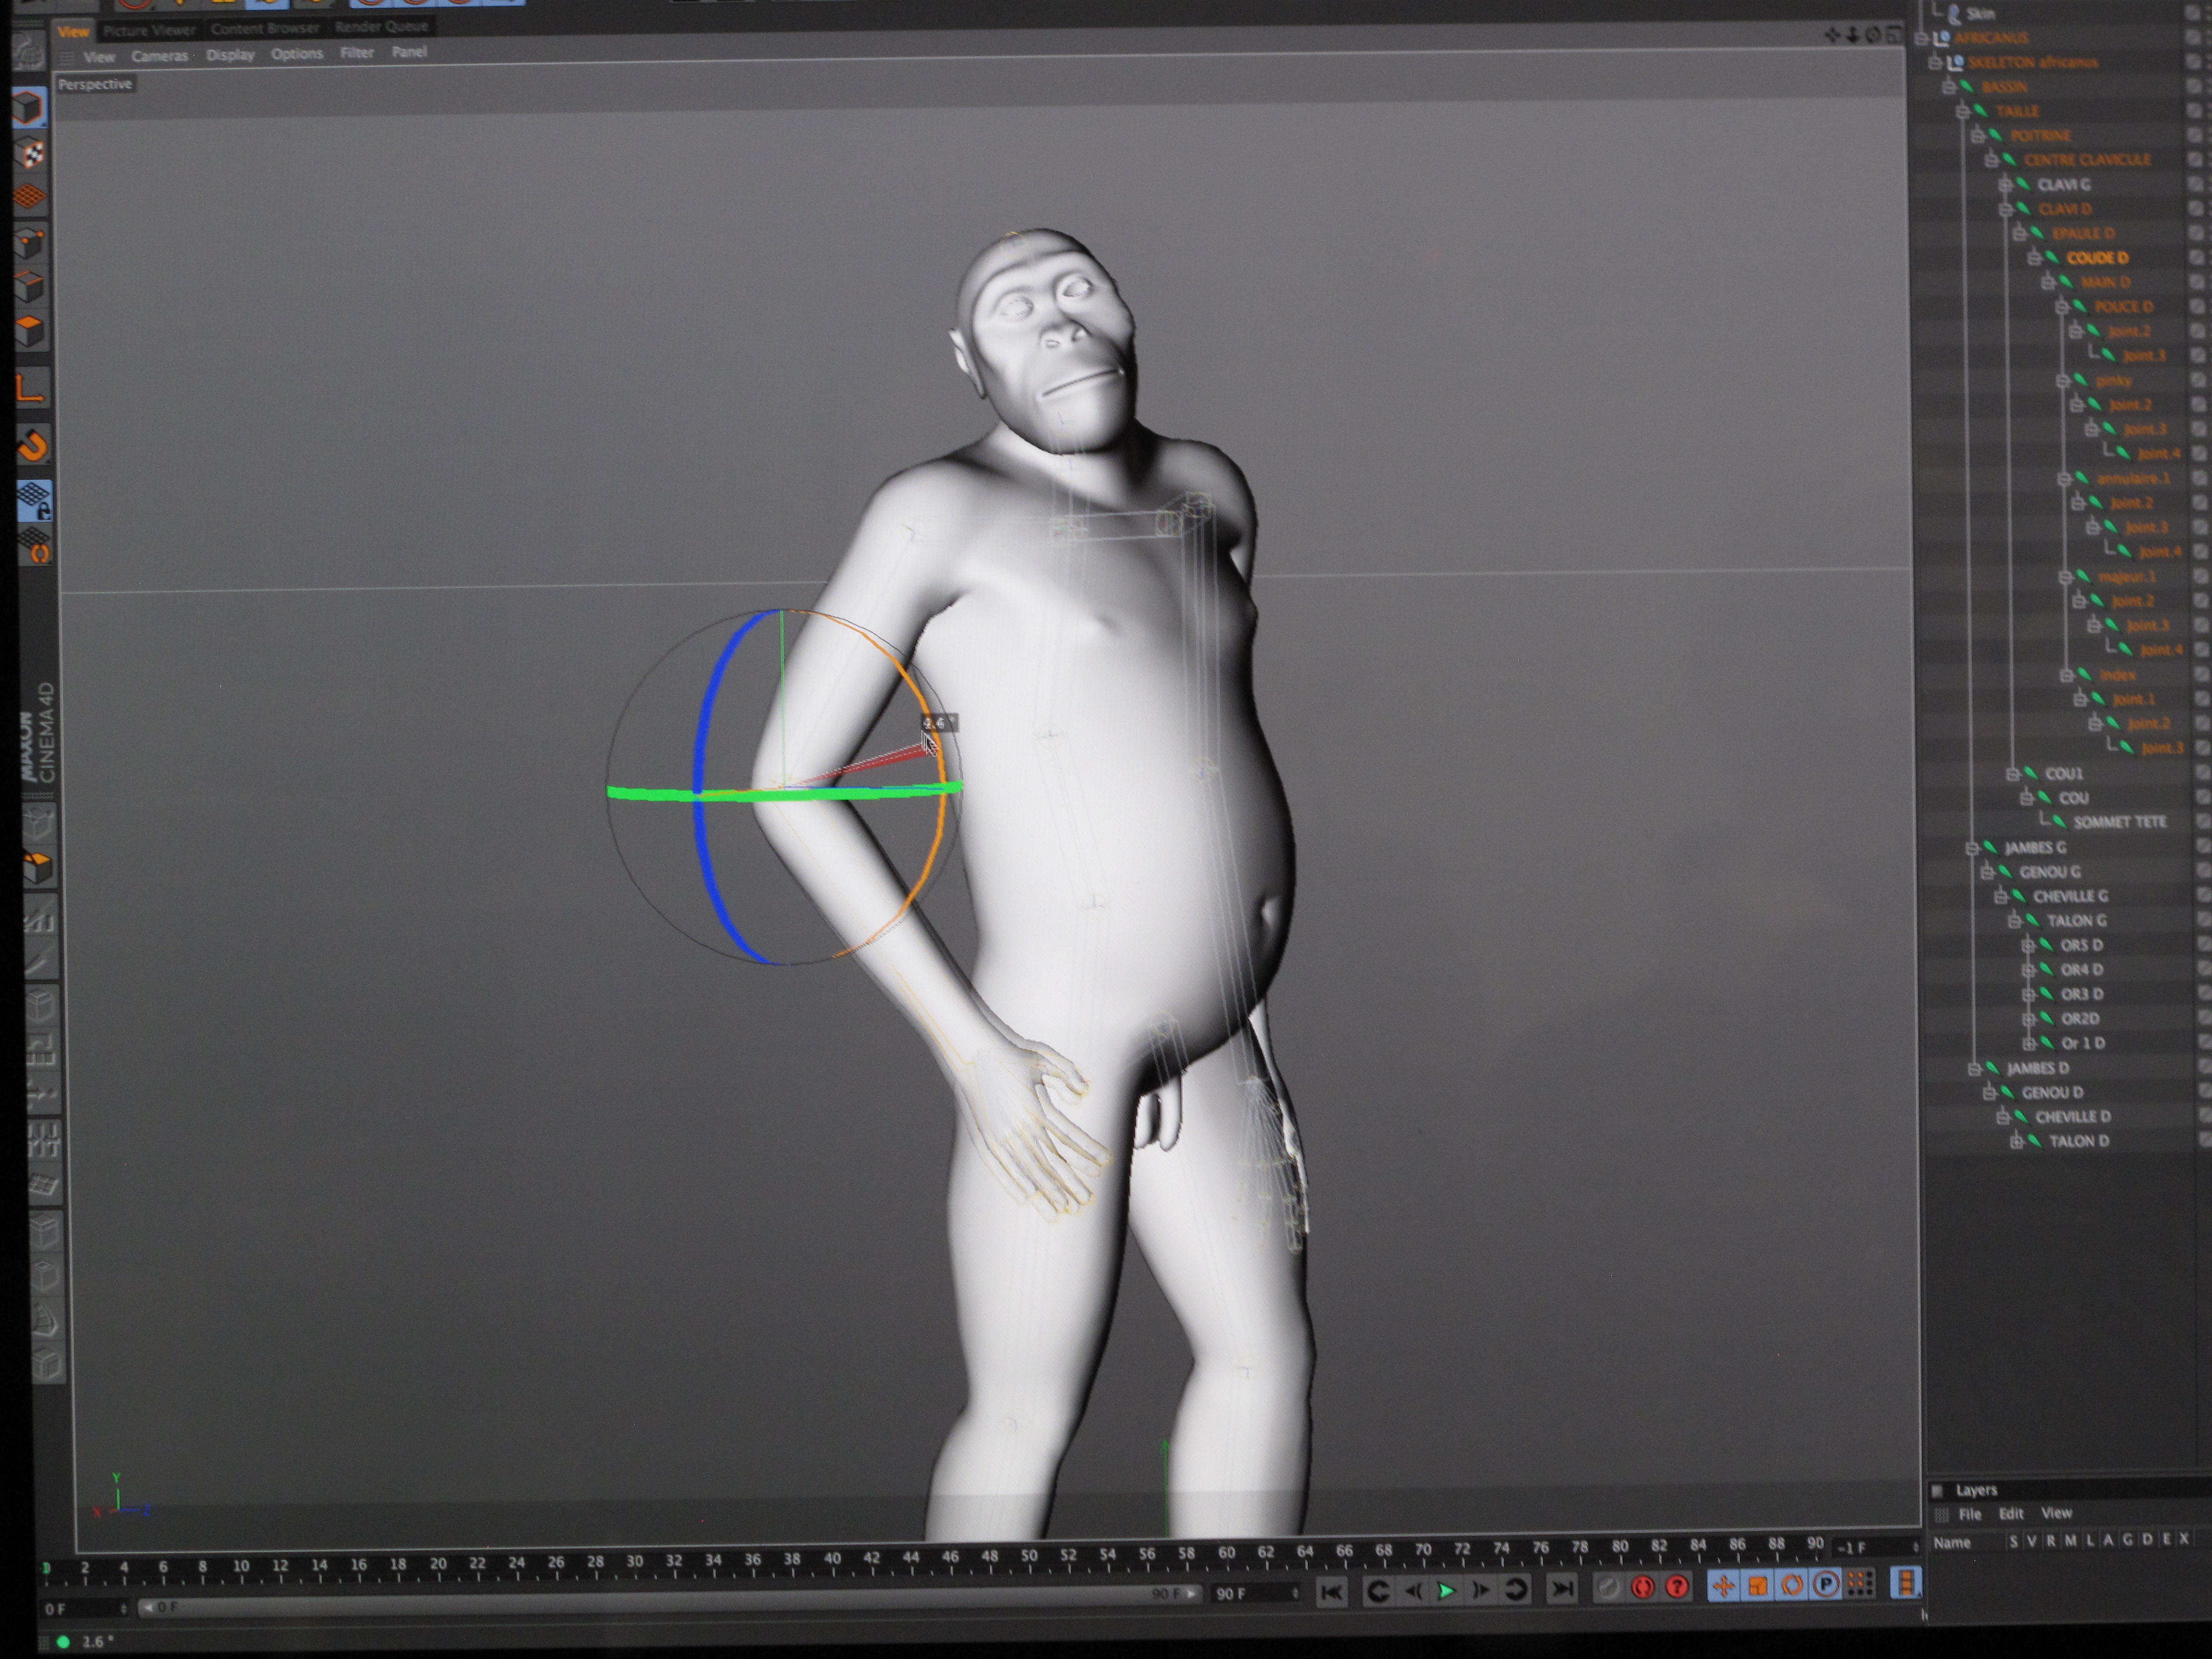
Task: Select the SOMMET TETE joint
Action: coord(2120,822)
